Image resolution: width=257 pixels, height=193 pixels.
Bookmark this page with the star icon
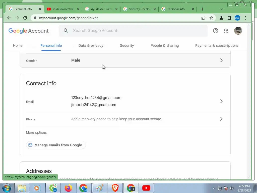pyautogui.click(x=211, y=18)
